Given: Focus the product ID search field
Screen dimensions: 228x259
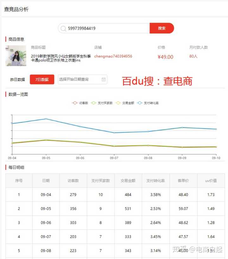Looking at the screenshot, I should coord(104,28).
